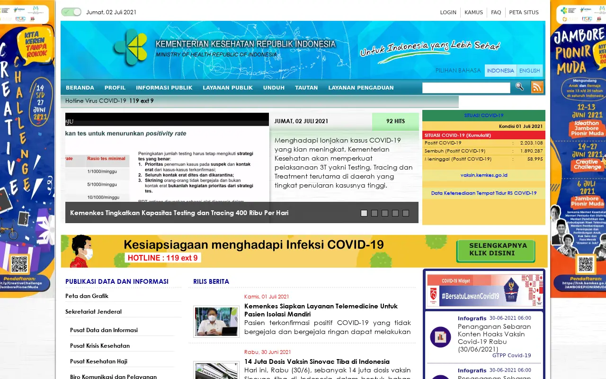Click the search magnifier icon
The width and height of the screenshot is (606, 379).
click(519, 87)
